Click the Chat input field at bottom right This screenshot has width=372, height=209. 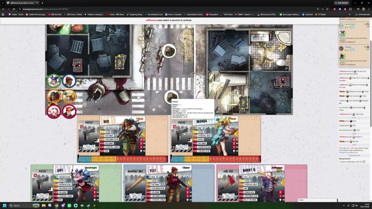317,200
